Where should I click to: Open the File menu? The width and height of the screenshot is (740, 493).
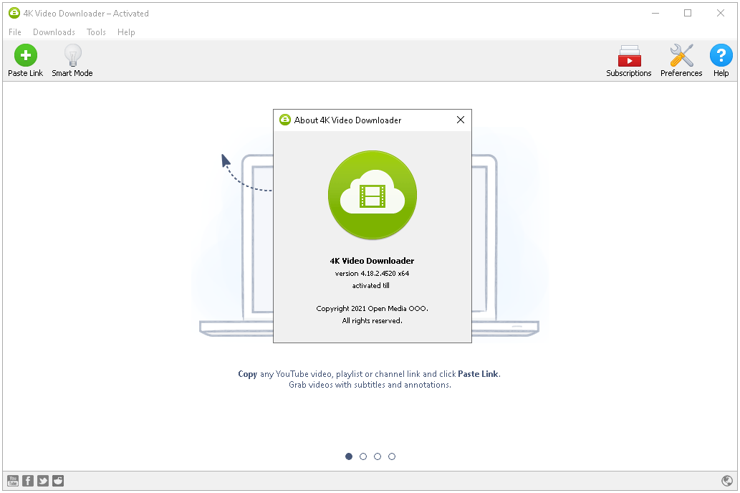pyautogui.click(x=15, y=32)
